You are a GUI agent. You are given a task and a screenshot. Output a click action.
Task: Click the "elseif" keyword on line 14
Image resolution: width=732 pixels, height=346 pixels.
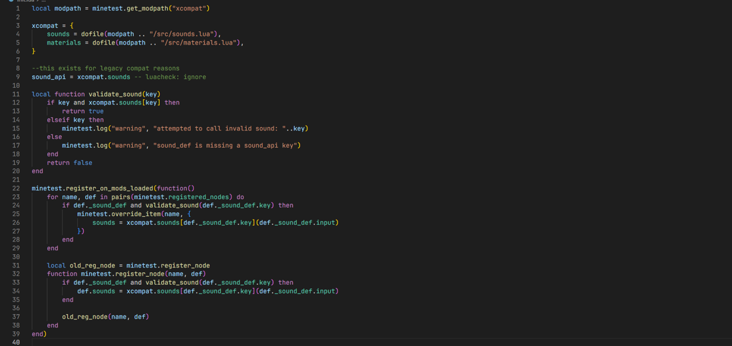click(58, 120)
